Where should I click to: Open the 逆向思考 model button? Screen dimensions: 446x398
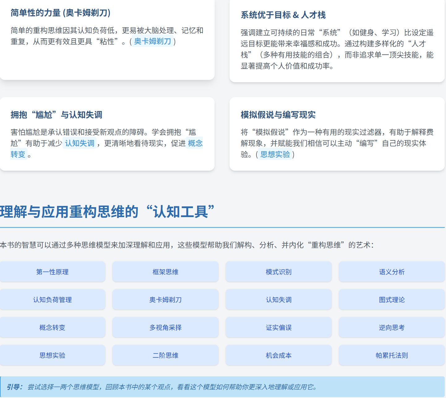[x=392, y=327]
